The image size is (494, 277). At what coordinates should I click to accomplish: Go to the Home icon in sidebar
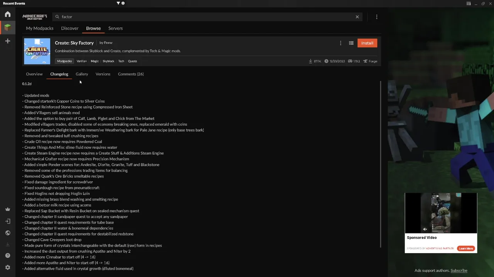[8, 14]
